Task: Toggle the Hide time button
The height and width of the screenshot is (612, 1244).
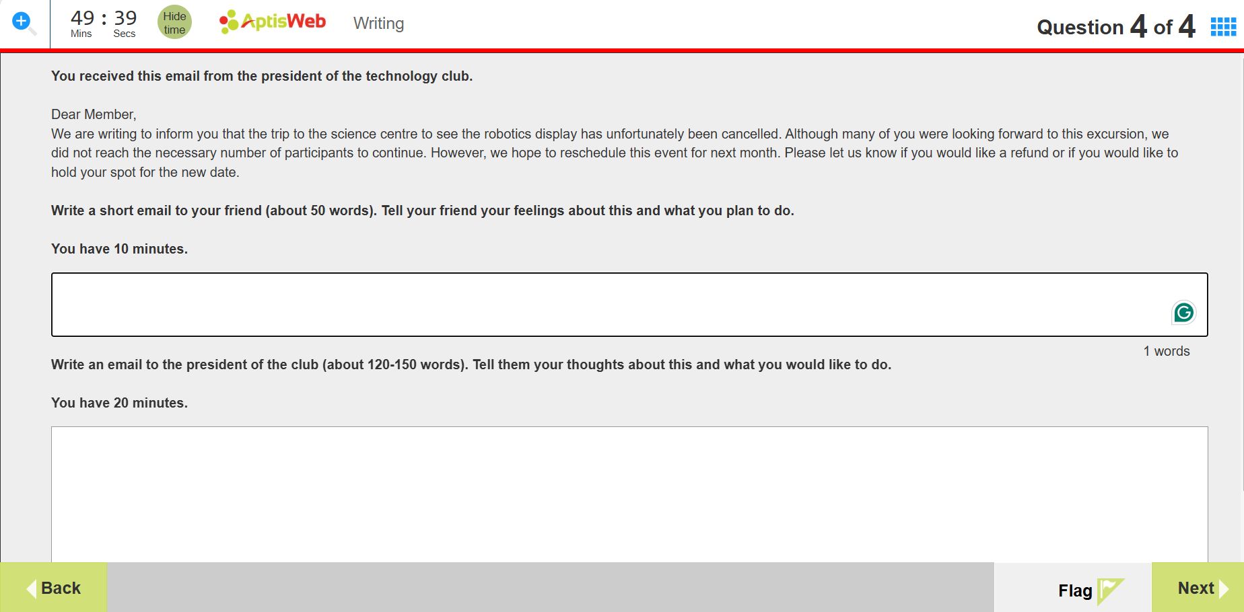Action: [174, 23]
